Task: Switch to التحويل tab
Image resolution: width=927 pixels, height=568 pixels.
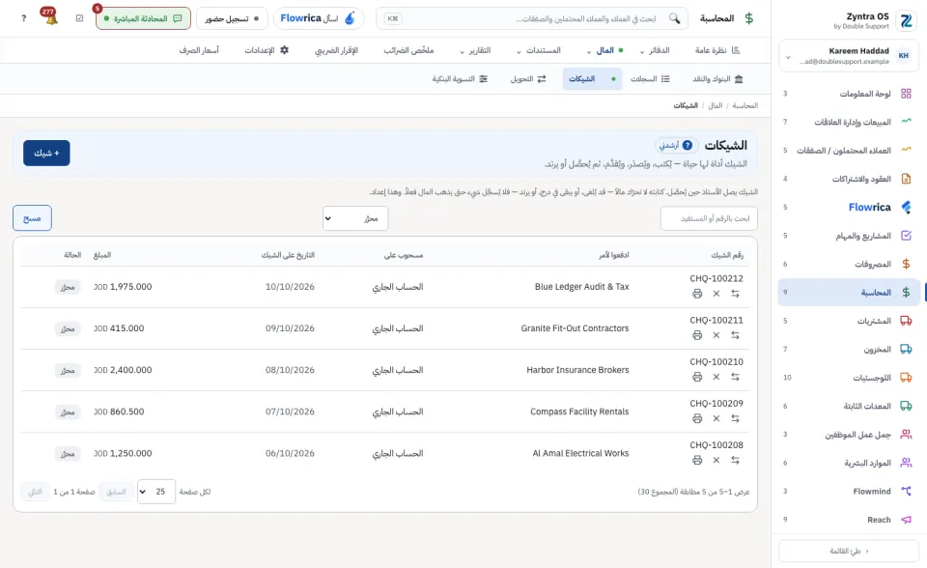Action: tap(528, 78)
